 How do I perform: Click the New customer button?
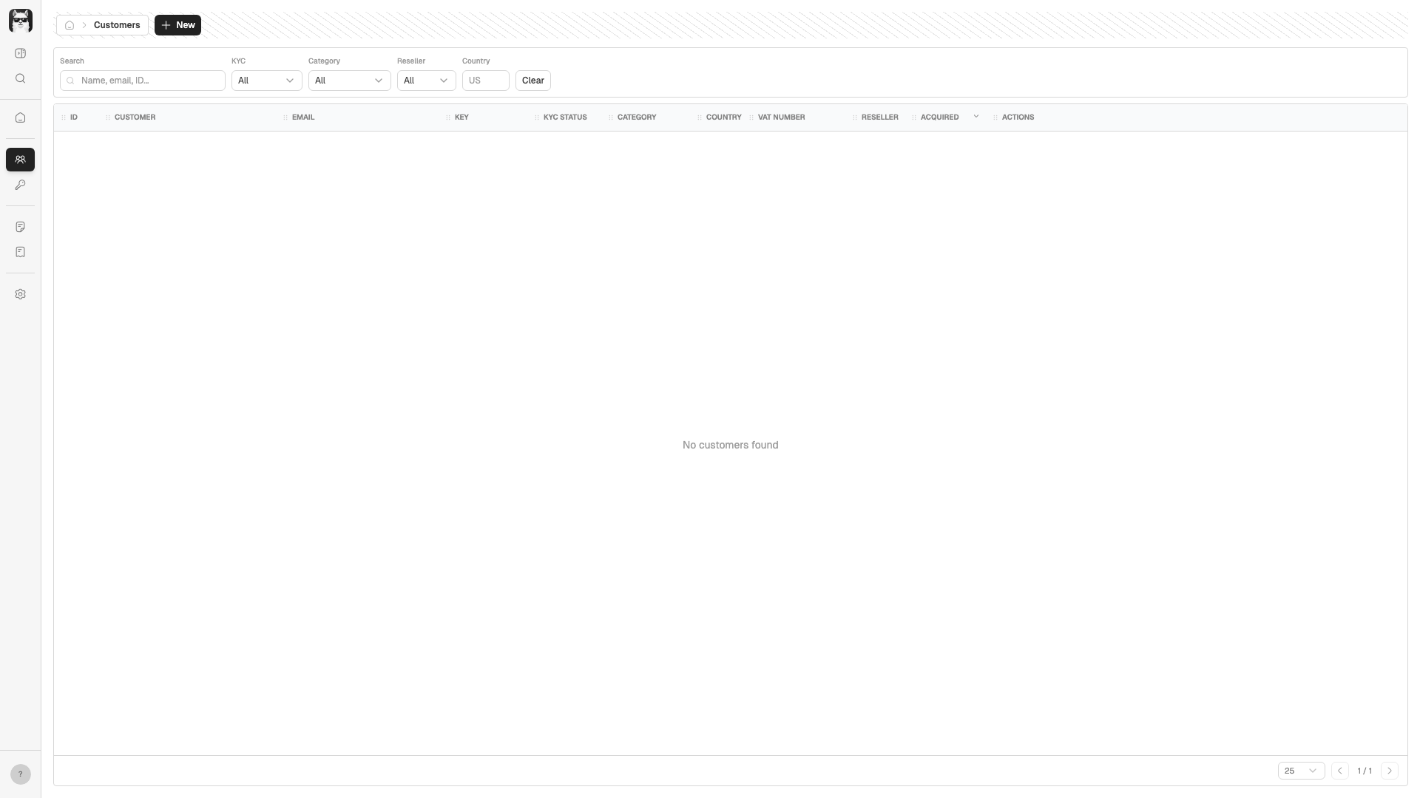177,25
